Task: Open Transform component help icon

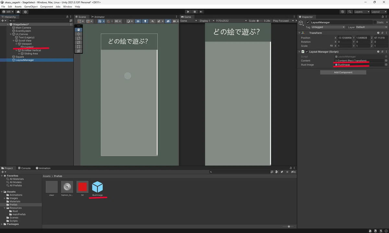Action: pos(378,33)
